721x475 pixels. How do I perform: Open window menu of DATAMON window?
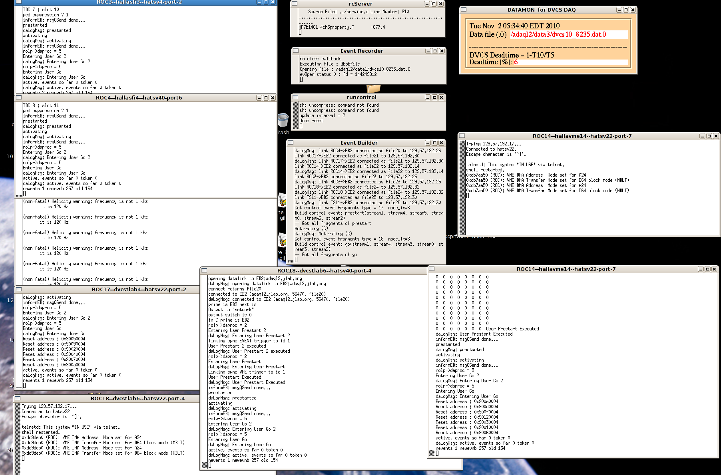464,10
